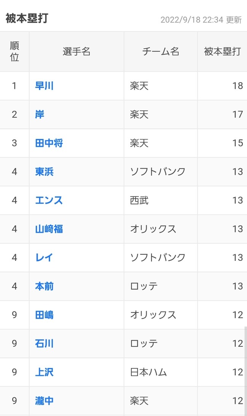Click 早川's home run count 18

click(x=237, y=86)
